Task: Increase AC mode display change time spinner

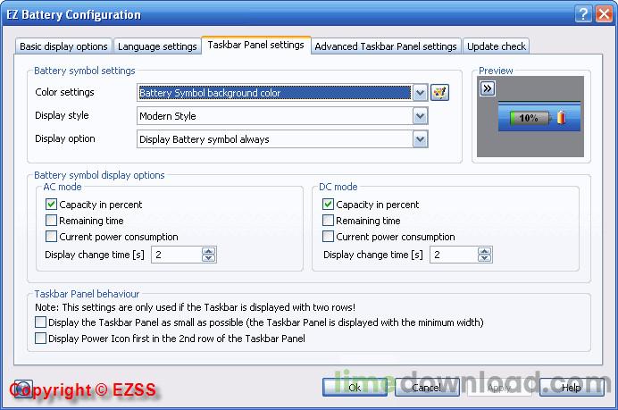Action: pyautogui.click(x=208, y=251)
